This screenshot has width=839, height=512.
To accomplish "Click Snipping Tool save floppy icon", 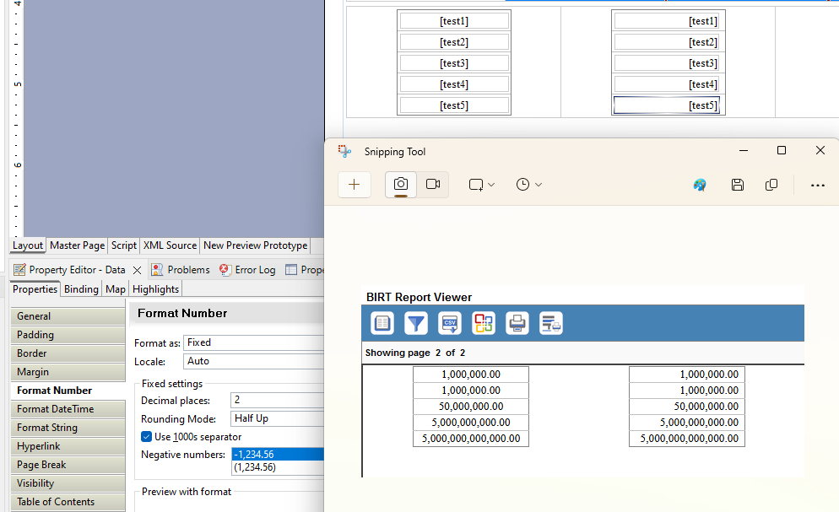I will tap(738, 185).
